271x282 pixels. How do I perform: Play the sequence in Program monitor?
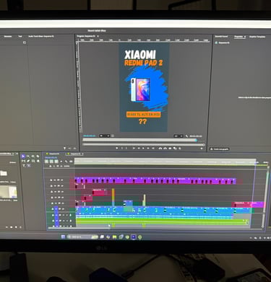pos(143,148)
